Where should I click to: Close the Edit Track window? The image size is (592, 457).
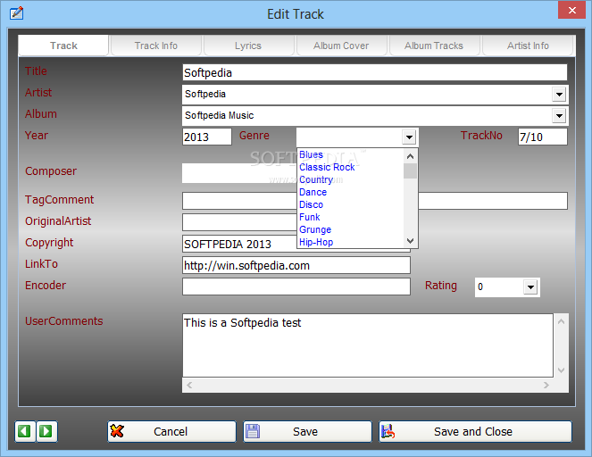click(571, 10)
